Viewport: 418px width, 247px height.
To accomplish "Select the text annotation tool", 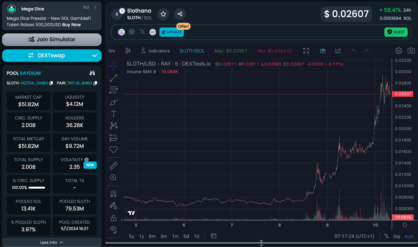I will 113,114.
